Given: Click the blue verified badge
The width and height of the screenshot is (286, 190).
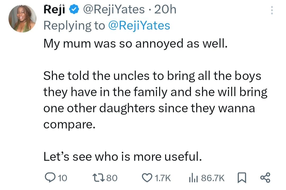Looking at the screenshot, I should 74,10.
